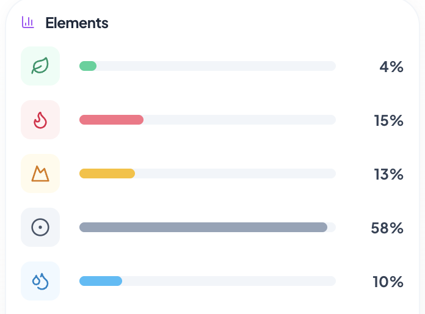Select the red flame fire element icon
425x314 pixels.
(40, 120)
